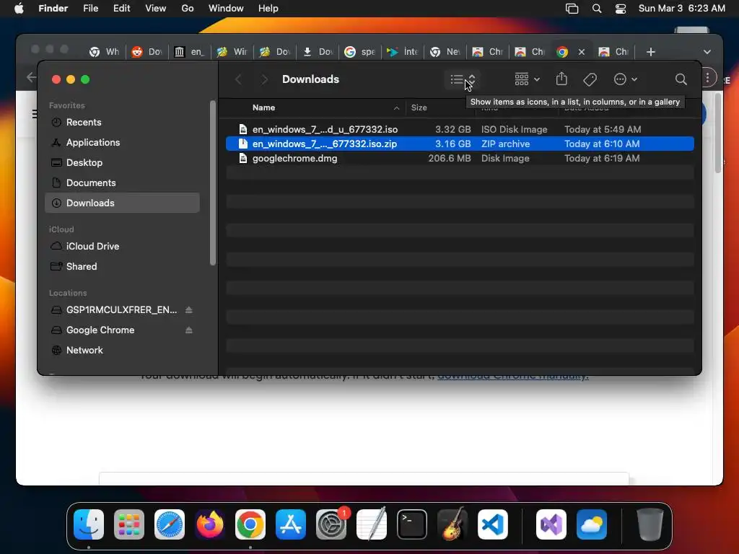The width and height of the screenshot is (739, 554).
Task: Select the en_windows_7 .iso file
Action: [460, 130]
